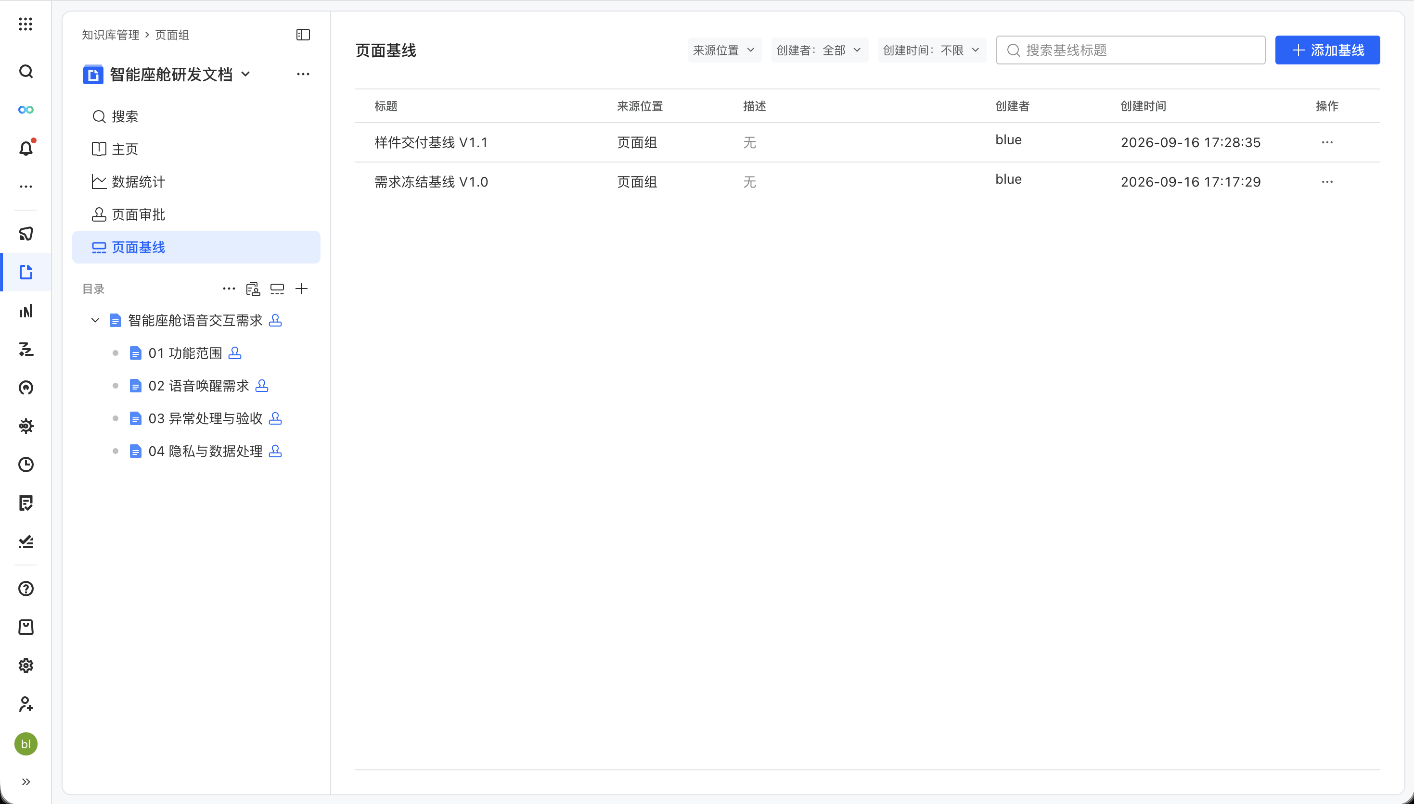Image resolution: width=1414 pixels, height=804 pixels.
Task: Open more options for 智能座舱研发文档
Action: (x=303, y=74)
